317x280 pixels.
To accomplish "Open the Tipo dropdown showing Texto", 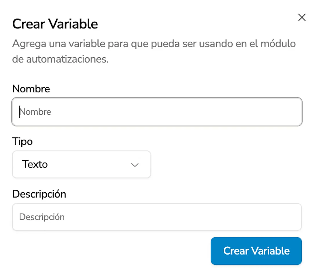I will click(x=82, y=164).
